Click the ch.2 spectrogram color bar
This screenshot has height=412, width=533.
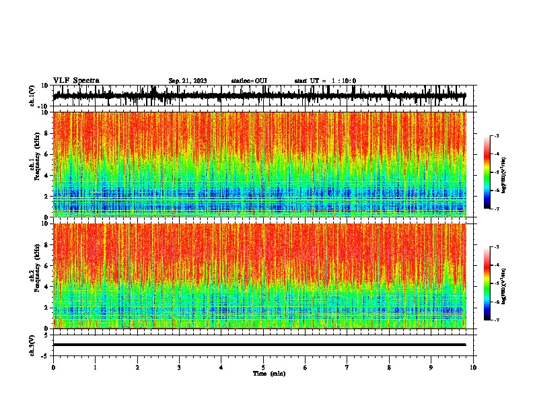(x=487, y=283)
